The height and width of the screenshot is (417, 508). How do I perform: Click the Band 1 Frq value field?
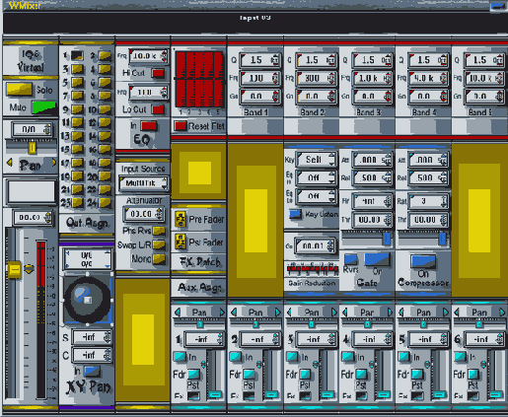pyautogui.click(x=260, y=78)
